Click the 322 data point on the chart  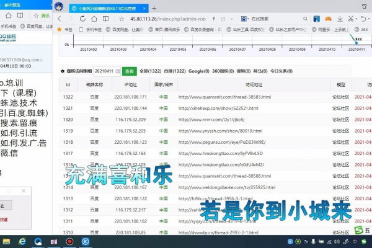pyautogui.click(x=356, y=44)
